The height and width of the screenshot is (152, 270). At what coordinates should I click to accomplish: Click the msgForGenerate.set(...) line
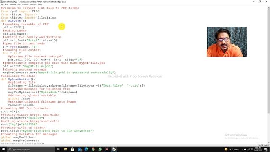pos(59,73)
